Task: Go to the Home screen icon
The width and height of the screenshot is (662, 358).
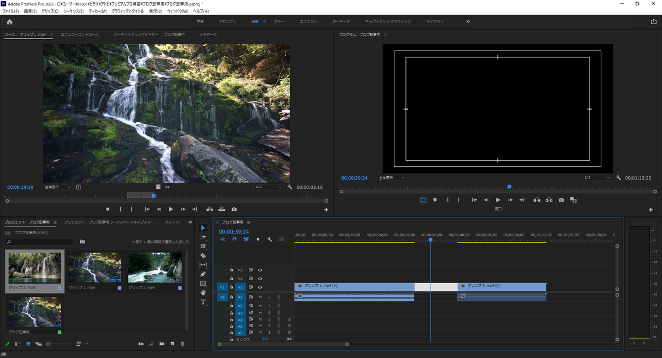Action: (9, 21)
